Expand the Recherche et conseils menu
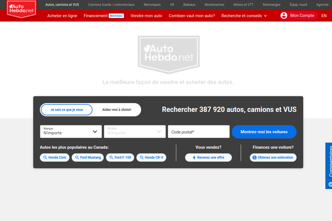 tap(244, 16)
